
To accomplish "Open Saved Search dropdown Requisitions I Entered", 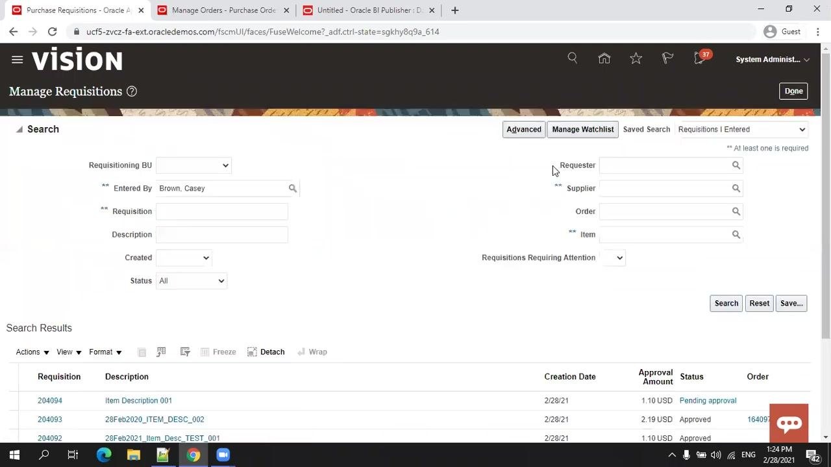I will click(x=741, y=129).
